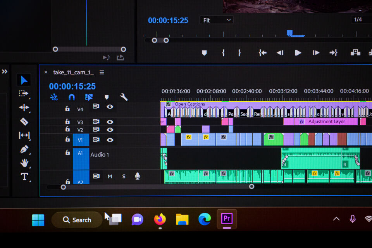Mute the A1 audio track
Screen dimensions: 372x248
(x=110, y=176)
